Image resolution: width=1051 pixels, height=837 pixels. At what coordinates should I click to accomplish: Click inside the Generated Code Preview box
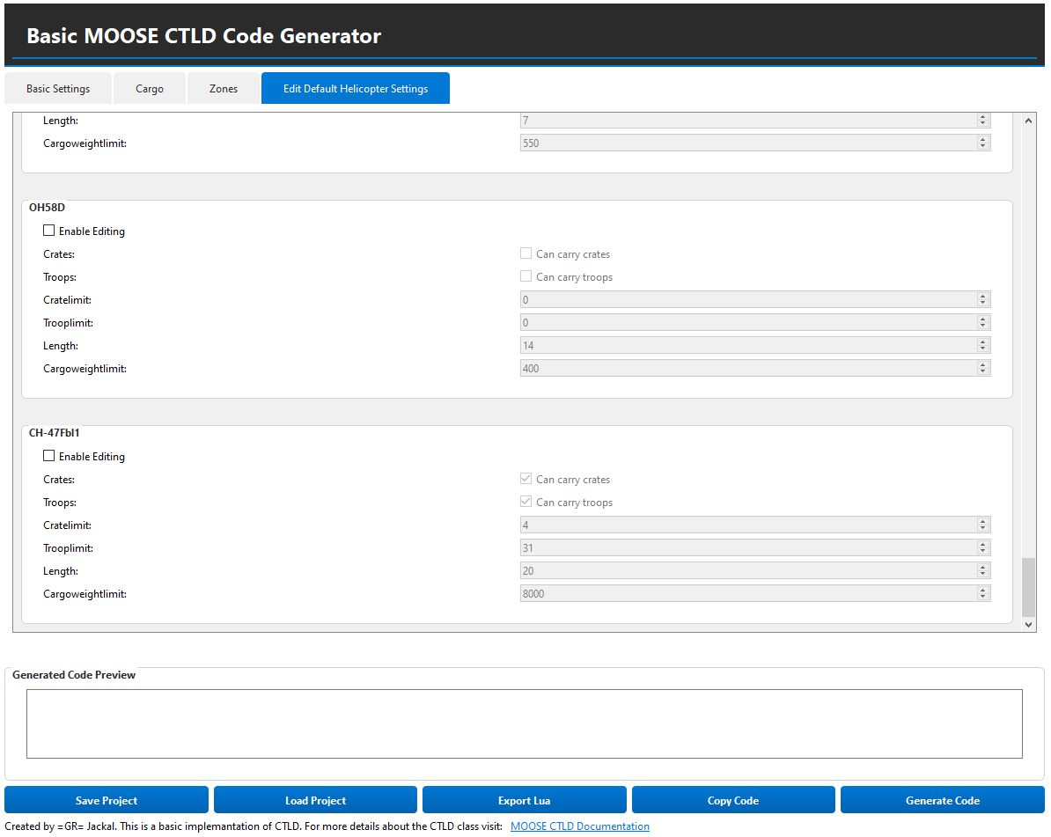524,723
